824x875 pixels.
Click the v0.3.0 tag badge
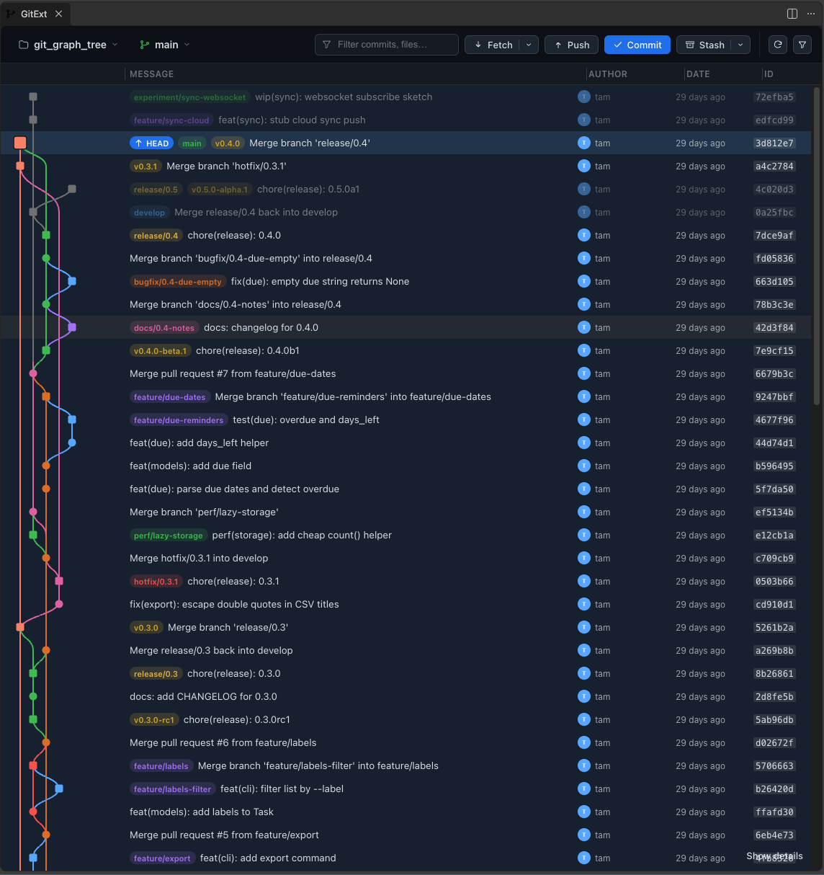[x=146, y=628]
